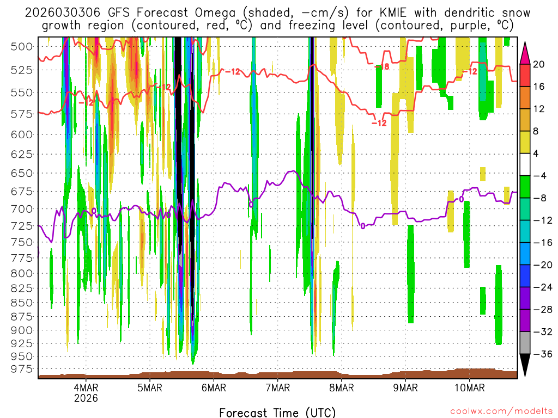This screenshot has width=558, height=418.
Task: Click the colorbar value label '-20'
Action: click(x=543, y=265)
